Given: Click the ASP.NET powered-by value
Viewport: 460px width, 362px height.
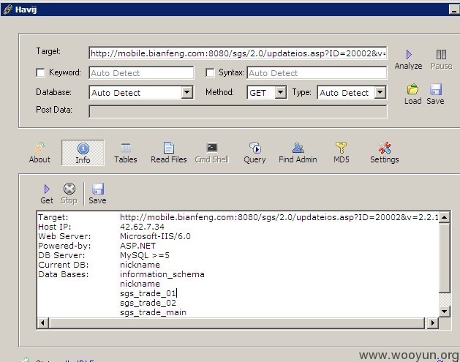Looking at the screenshot, I should (x=137, y=246).
